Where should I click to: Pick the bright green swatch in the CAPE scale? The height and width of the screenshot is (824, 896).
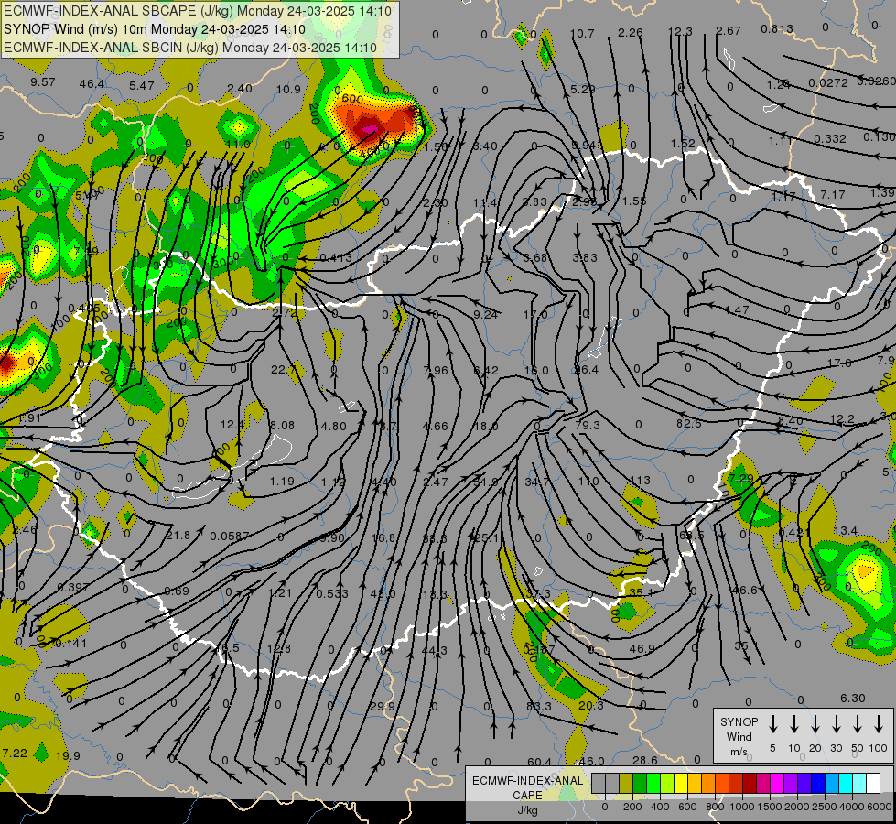653,783
